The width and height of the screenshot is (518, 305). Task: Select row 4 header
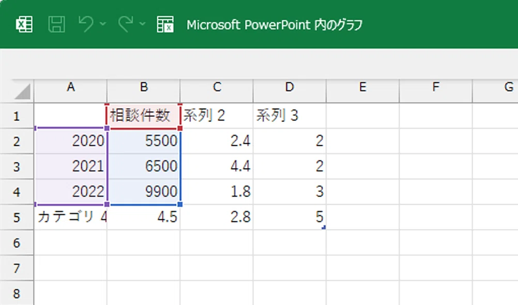coord(17,192)
